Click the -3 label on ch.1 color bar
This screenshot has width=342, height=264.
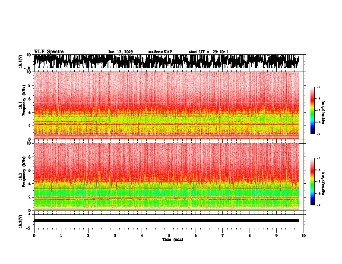pos(319,87)
